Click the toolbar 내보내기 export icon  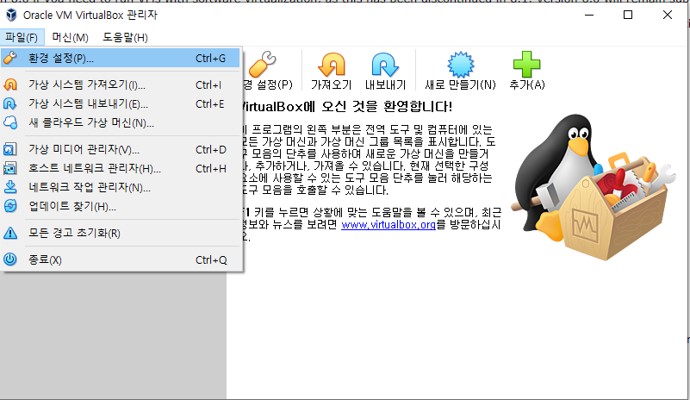click(385, 65)
